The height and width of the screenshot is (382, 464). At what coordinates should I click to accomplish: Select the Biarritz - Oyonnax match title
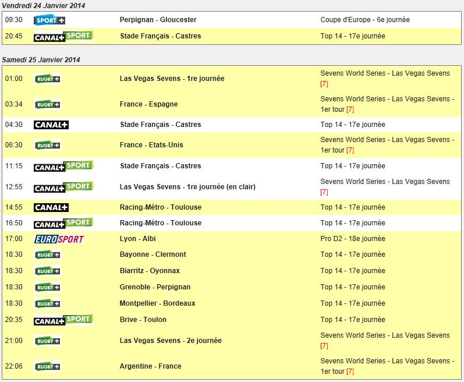150,271
